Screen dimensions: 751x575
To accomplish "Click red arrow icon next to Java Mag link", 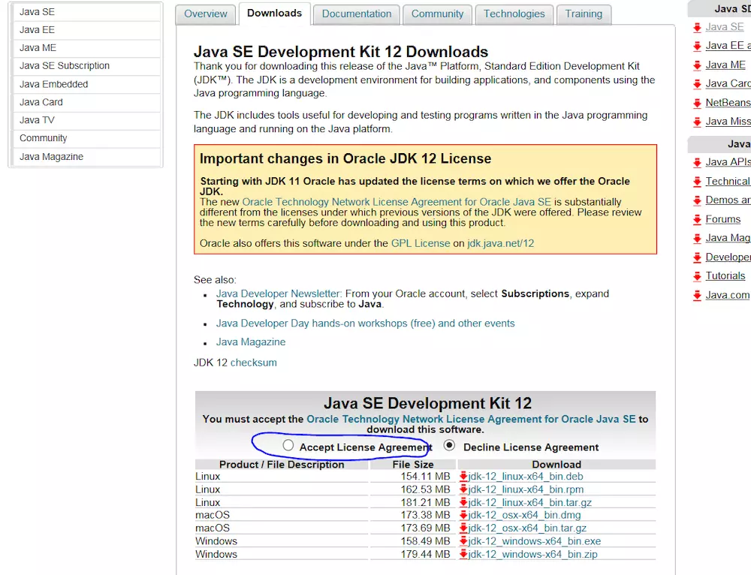I will (x=697, y=239).
